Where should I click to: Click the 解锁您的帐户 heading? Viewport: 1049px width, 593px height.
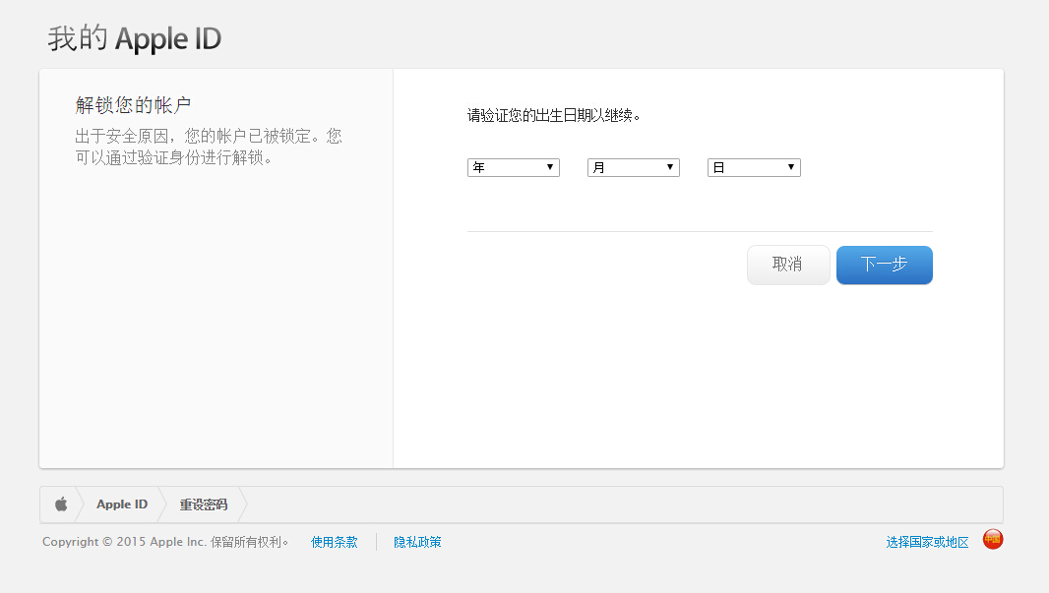pyautogui.click(x=133, y=105)
